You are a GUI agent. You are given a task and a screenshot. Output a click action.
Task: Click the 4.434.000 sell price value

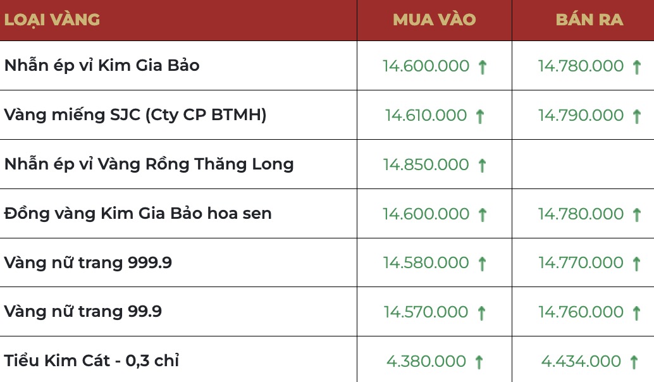point(581,361)
